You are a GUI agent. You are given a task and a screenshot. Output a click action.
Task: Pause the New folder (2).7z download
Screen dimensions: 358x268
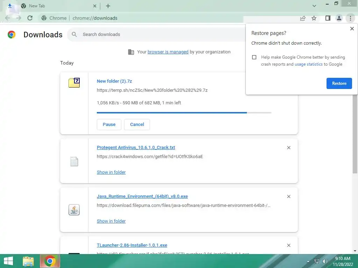click(x=109, y=125)
